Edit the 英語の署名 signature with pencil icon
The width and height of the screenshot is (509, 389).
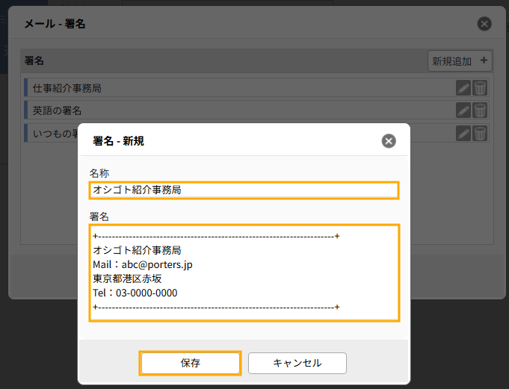[463, 111]
